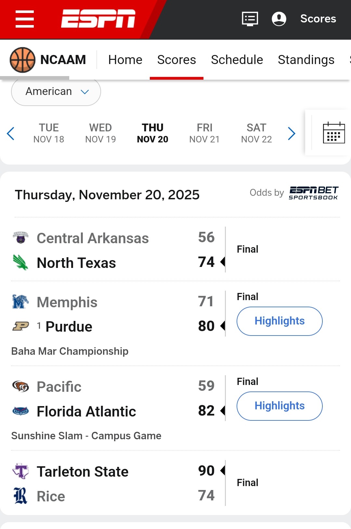Viewport: 351px width, 529px height.
Task: Tap the NCAAM basketball icon
Action: 22,60
